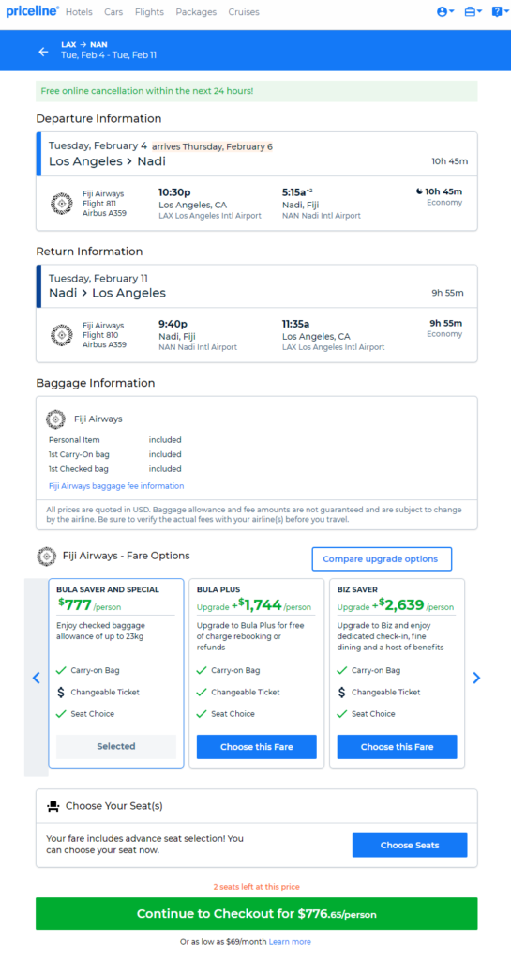
Task: Click Carry-on Bag checkmark in Bula Plus card
Action: [202, 670]
